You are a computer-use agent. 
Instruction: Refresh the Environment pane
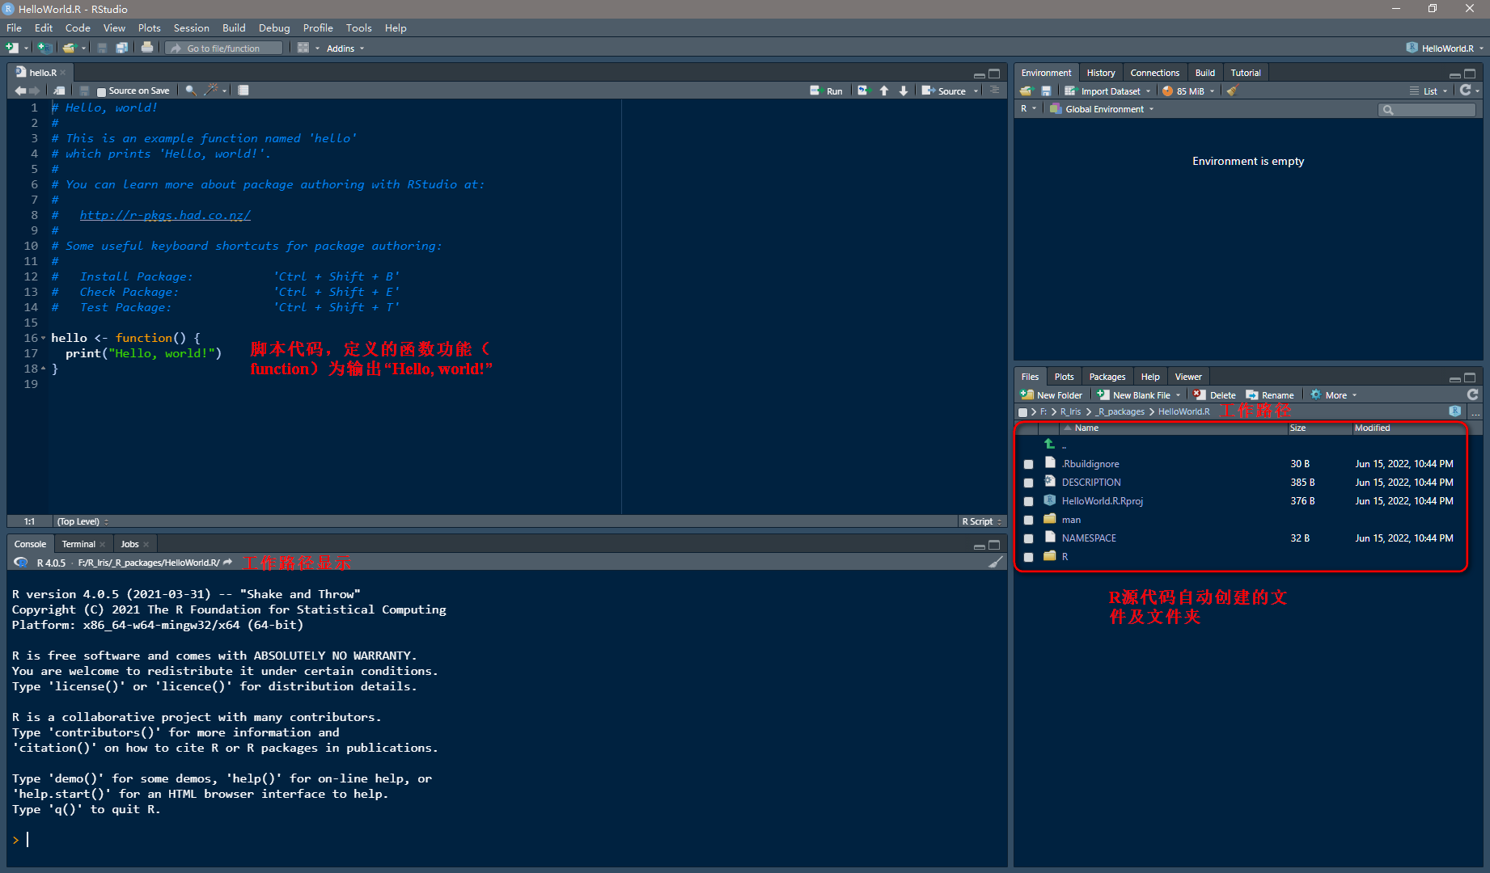pos(1465,91)
